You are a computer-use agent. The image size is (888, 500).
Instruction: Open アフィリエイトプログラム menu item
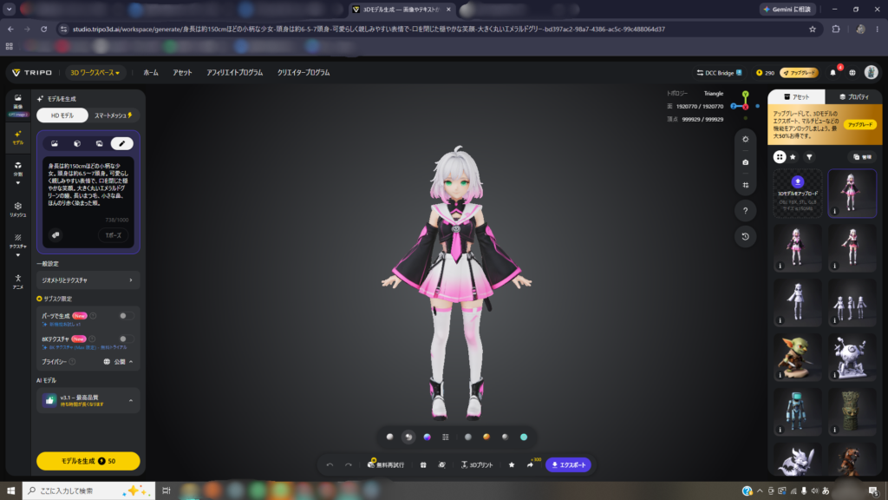[x=234, y=73]
